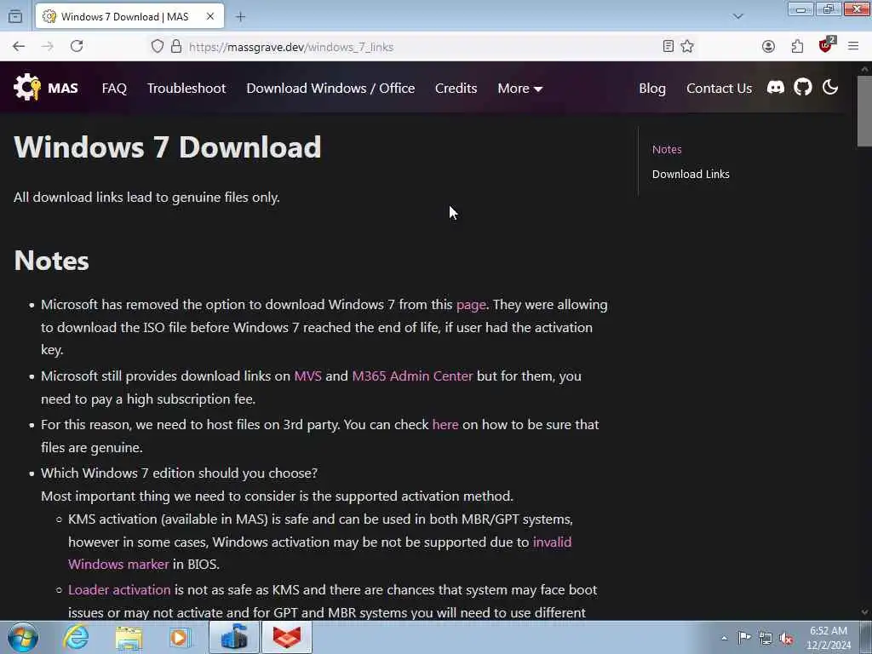Open the Windows Start menu

(23, 637)
